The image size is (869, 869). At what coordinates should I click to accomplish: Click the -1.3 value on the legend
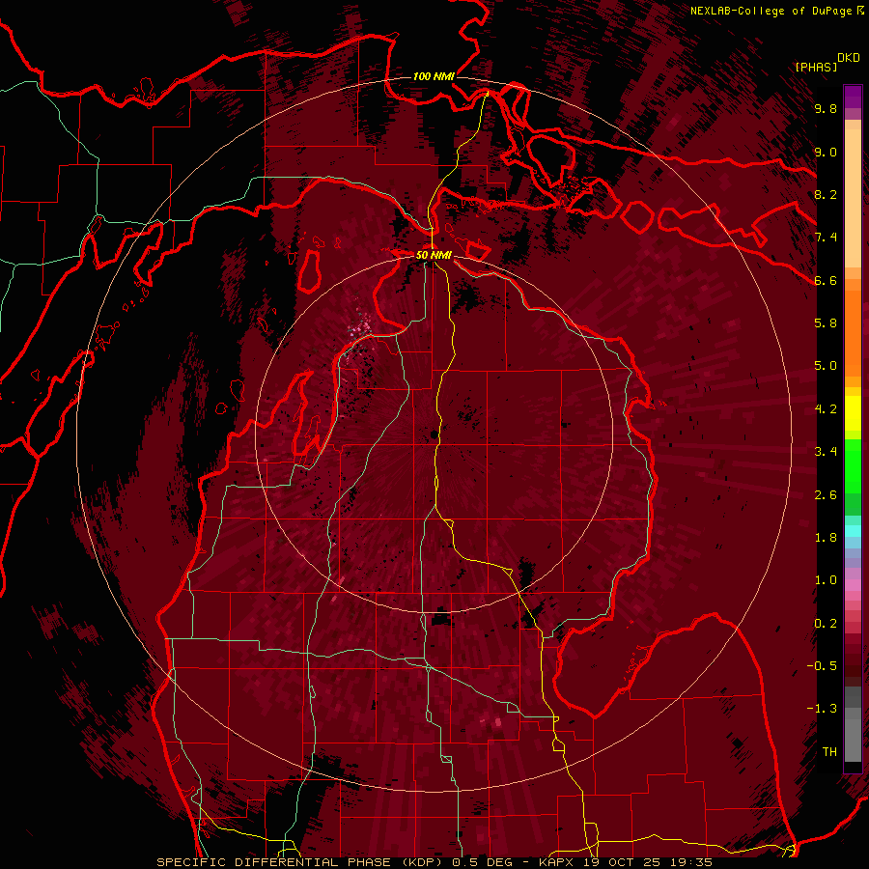(x=822, y=709)
